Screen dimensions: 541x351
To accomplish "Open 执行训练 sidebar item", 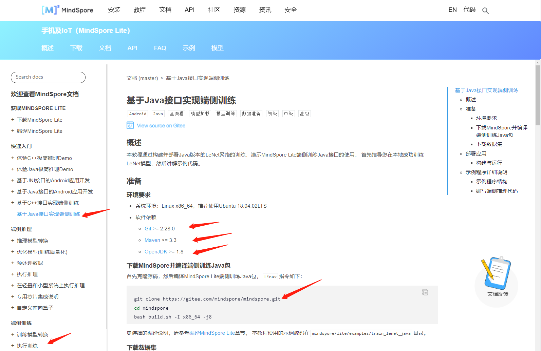I will click(x=27, y=346).
